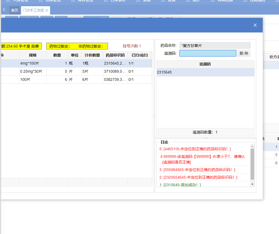Open the 系统 menu in top bar
Viewport: 279px width, 234px height.
143,1
